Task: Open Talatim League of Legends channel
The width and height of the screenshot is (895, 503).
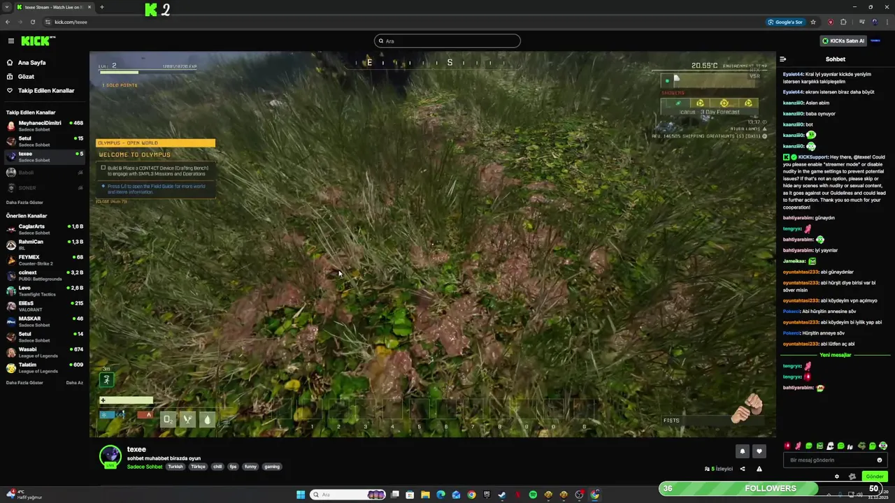Action: coord(45,367)
